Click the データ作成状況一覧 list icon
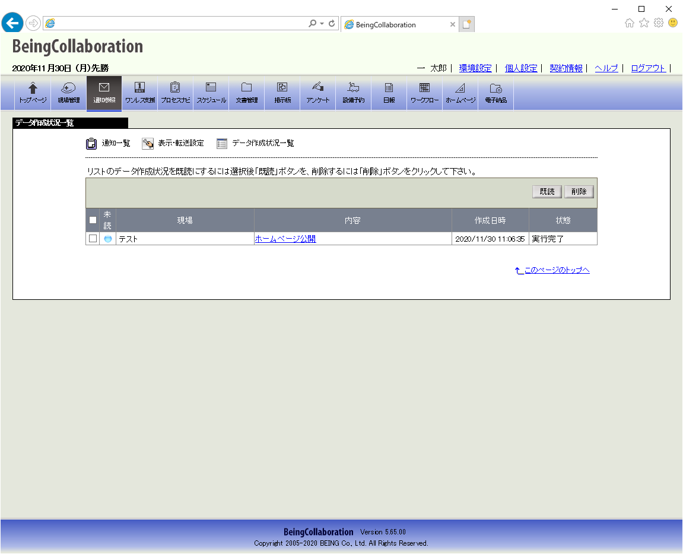683x554 pixels. 222,144
